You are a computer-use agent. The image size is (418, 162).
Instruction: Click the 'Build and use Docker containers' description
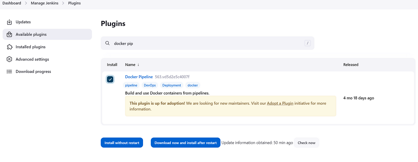coord(167,93)
